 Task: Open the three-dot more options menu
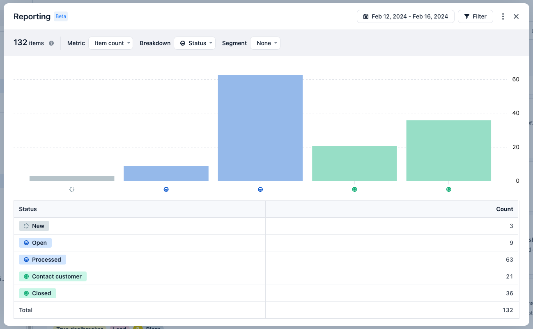tap(503, 16)
